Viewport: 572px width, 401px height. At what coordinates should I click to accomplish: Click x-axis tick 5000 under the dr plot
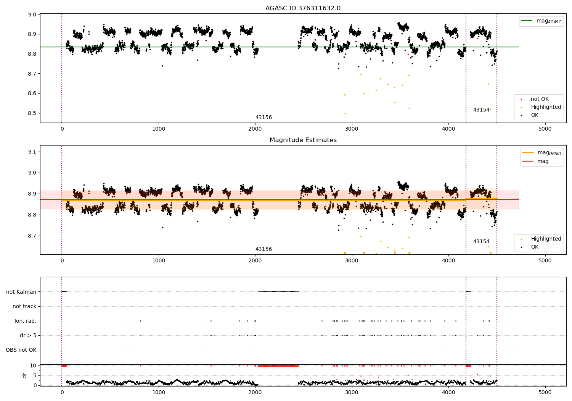click(x=545, y=393)
